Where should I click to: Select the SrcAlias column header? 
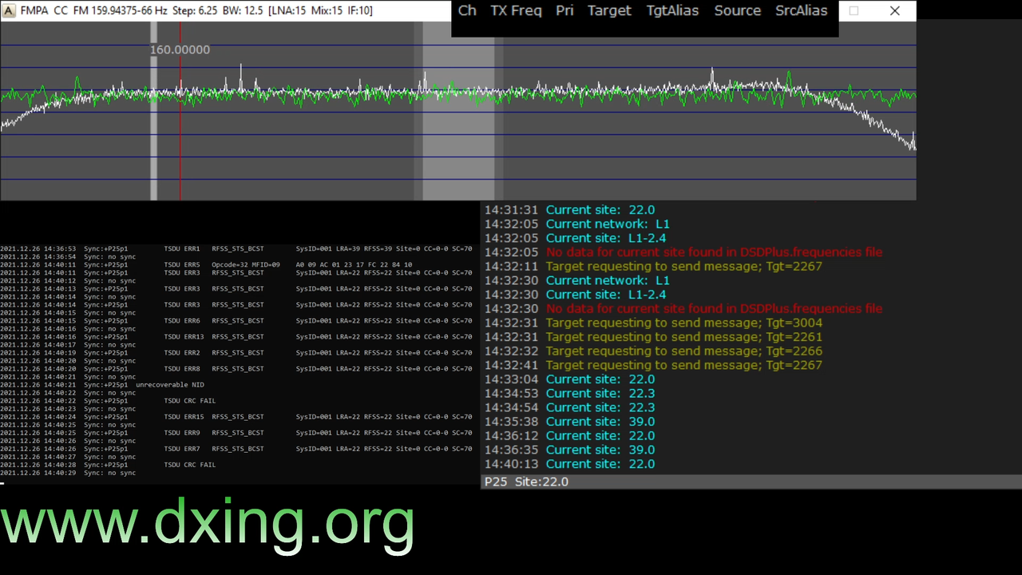coord(801,10)
